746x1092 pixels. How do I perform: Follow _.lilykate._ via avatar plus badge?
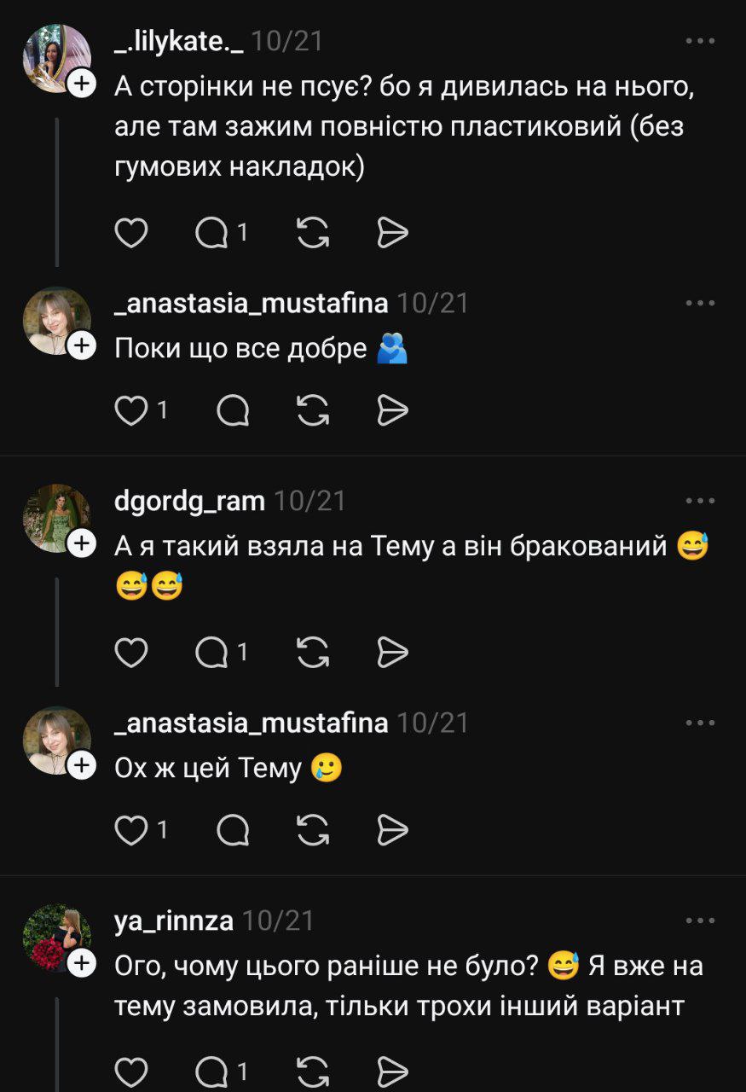(81, 84)
